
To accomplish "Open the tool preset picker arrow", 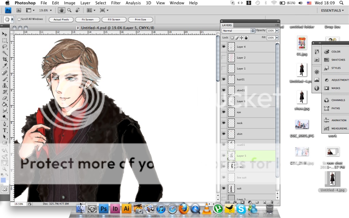I will coord(12,19).
